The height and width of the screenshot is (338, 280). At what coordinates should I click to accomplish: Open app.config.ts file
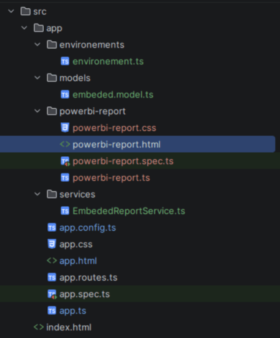(88, 228)
